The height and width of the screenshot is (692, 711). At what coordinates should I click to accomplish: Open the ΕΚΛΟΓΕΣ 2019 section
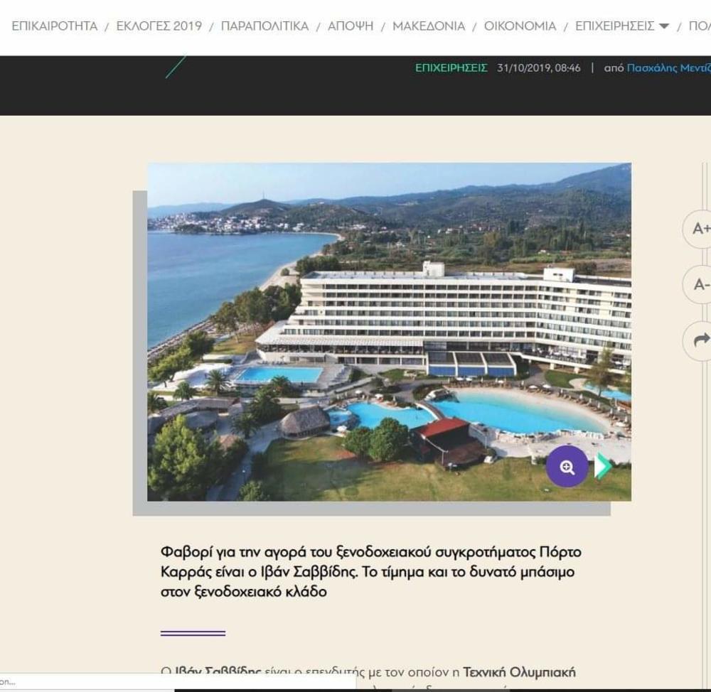tap(159, 26)
